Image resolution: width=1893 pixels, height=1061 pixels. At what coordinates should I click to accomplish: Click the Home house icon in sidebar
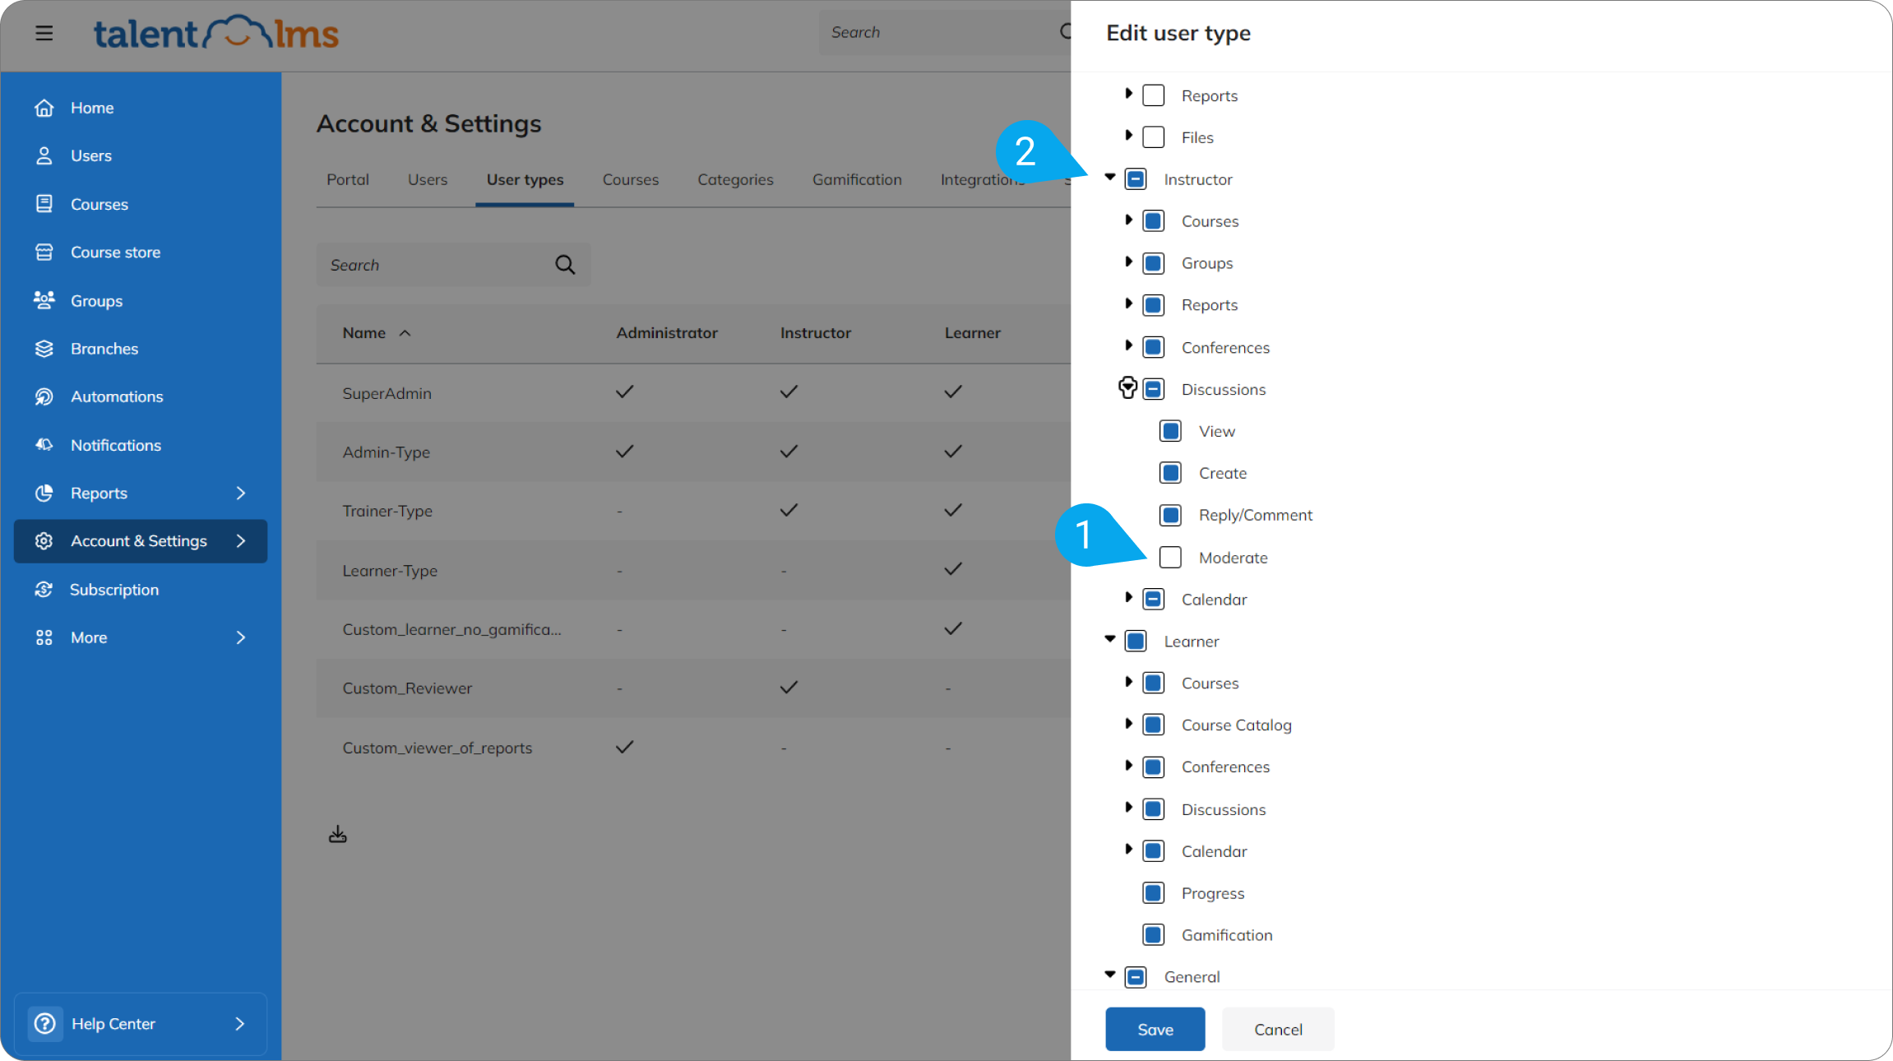(44, 108)
